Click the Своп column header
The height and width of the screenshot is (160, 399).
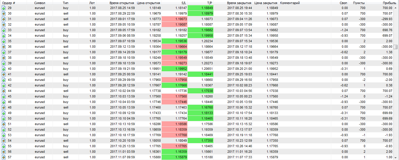tap(340, 3)
